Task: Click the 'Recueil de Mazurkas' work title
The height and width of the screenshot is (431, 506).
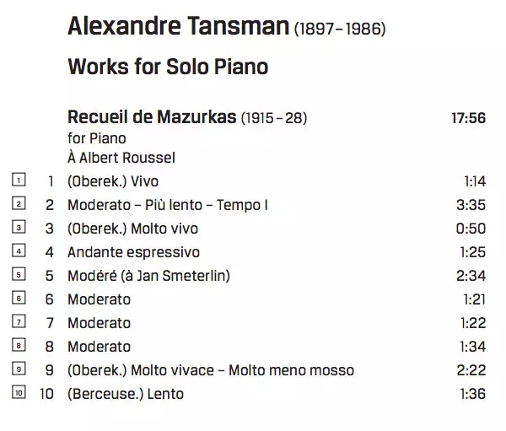Action: (152, 117)
